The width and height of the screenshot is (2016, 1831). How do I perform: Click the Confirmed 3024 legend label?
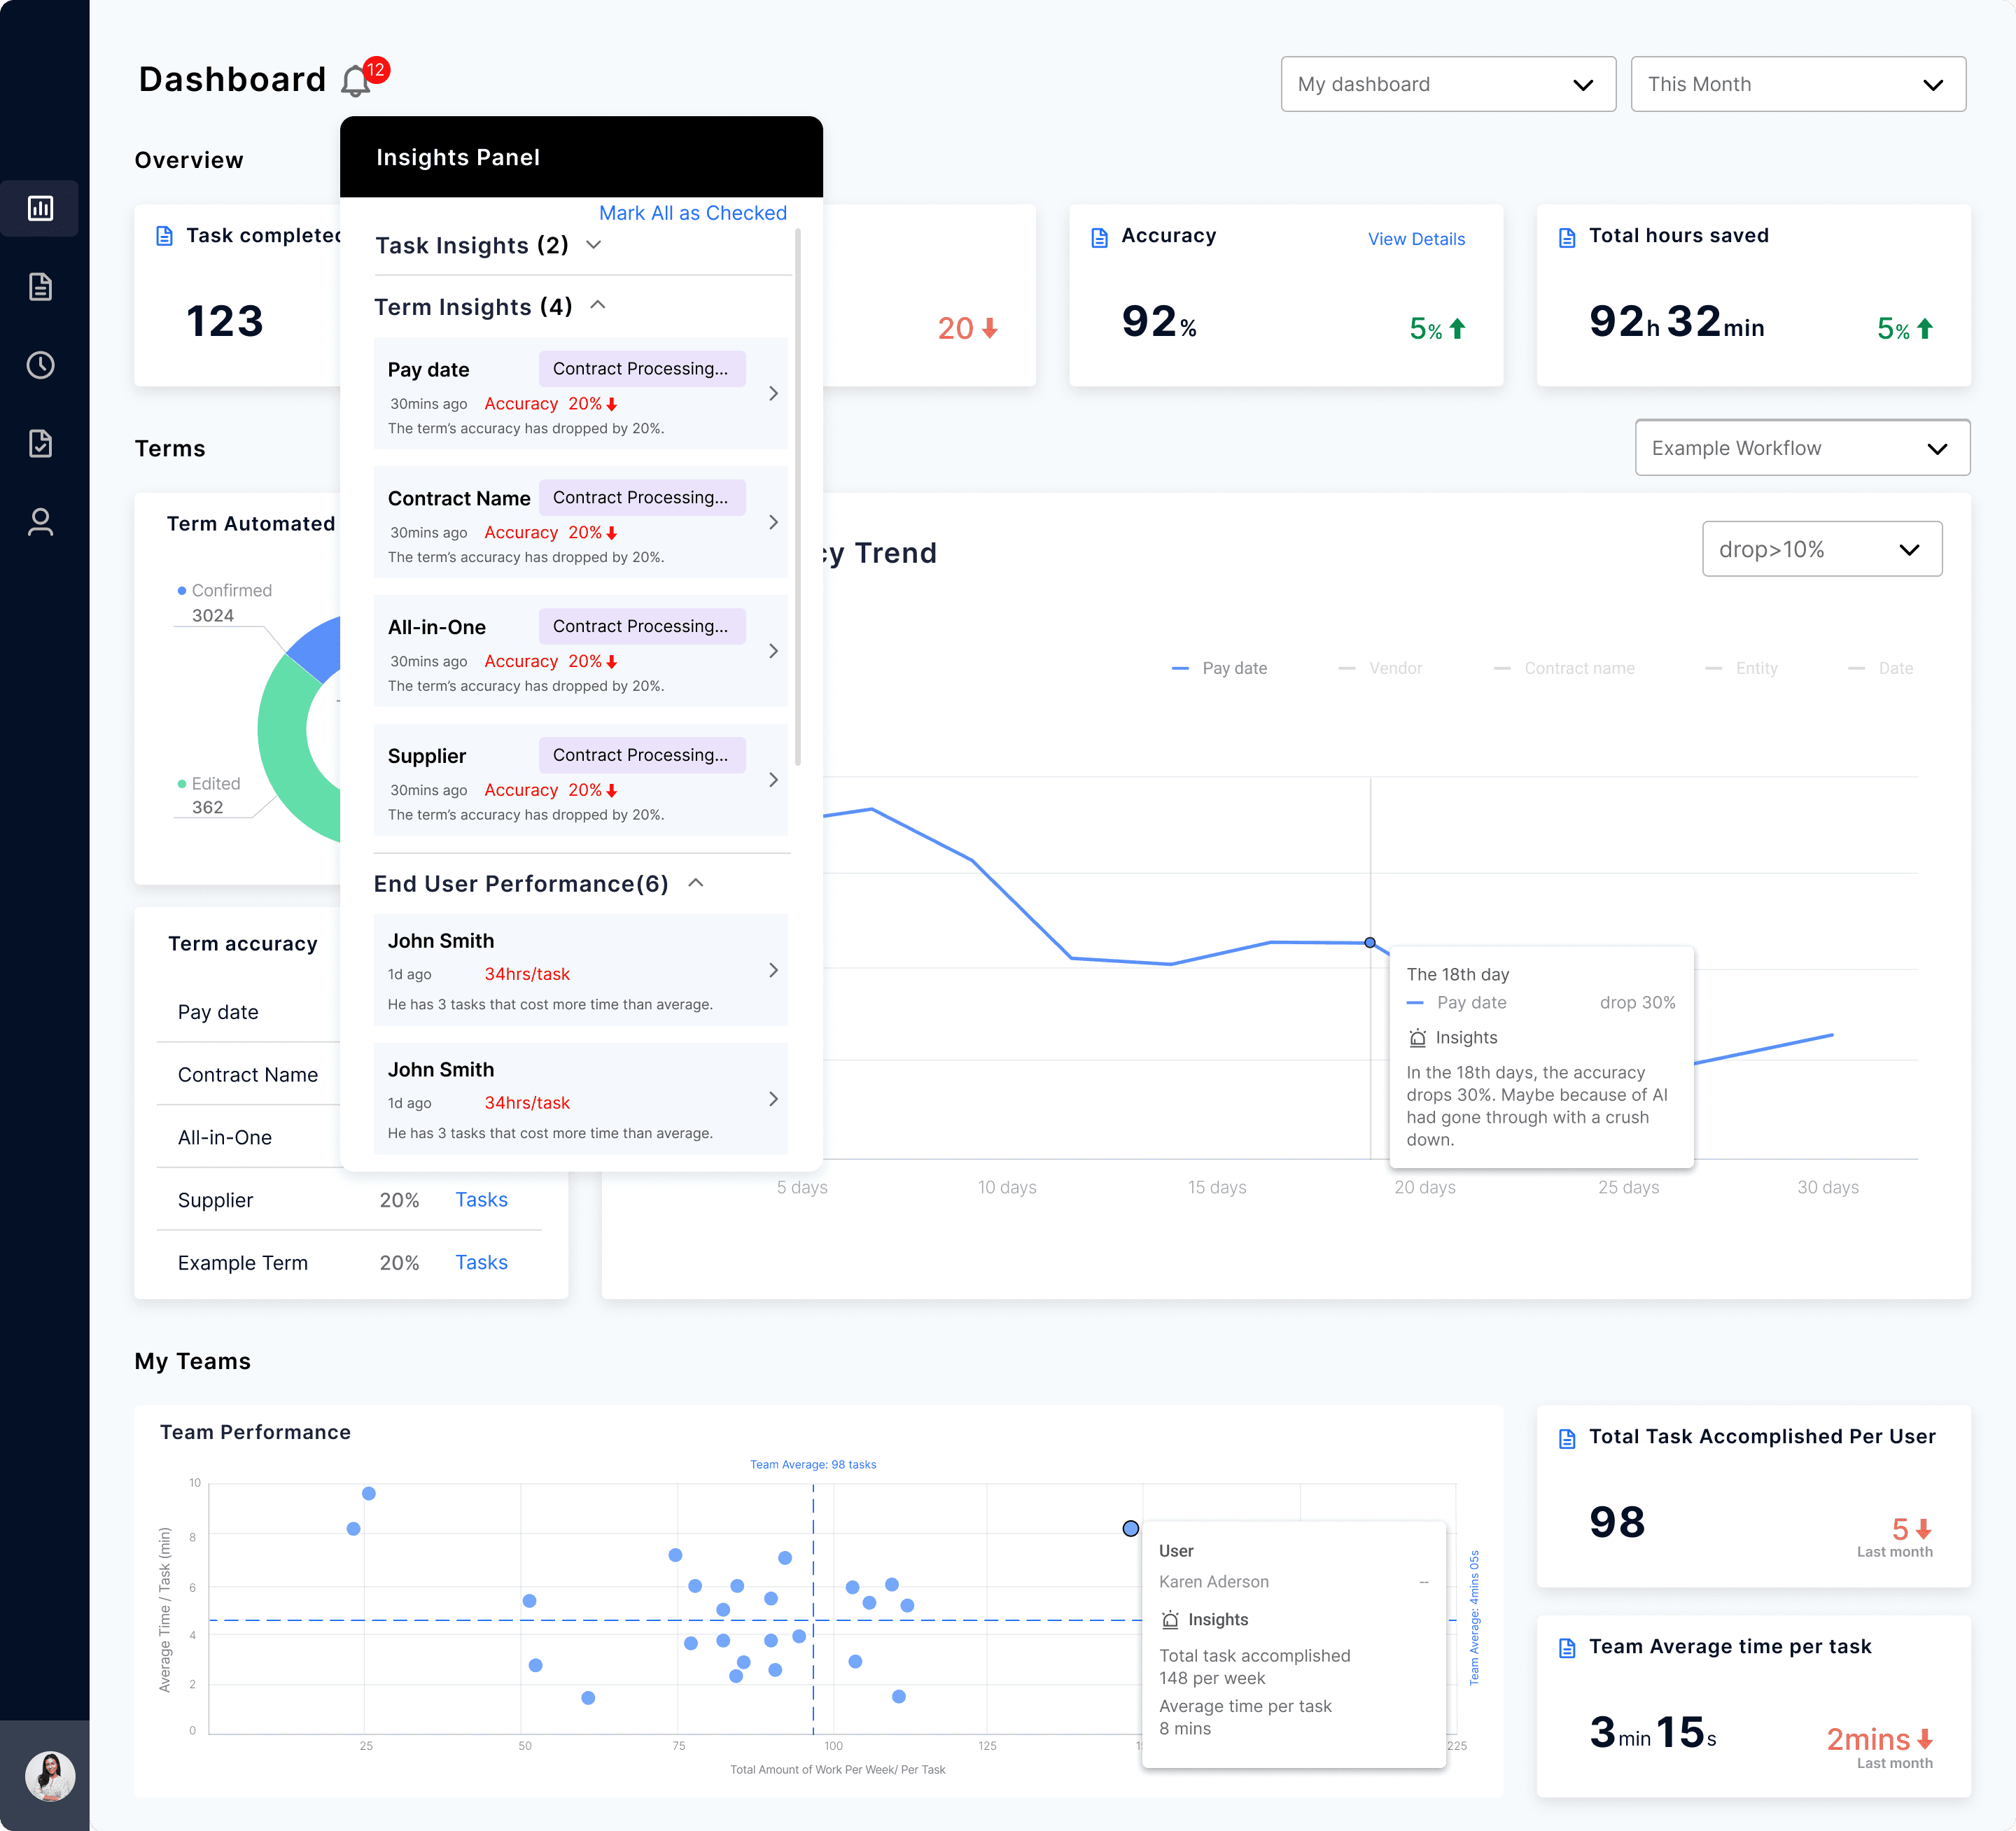coord(224,603)
